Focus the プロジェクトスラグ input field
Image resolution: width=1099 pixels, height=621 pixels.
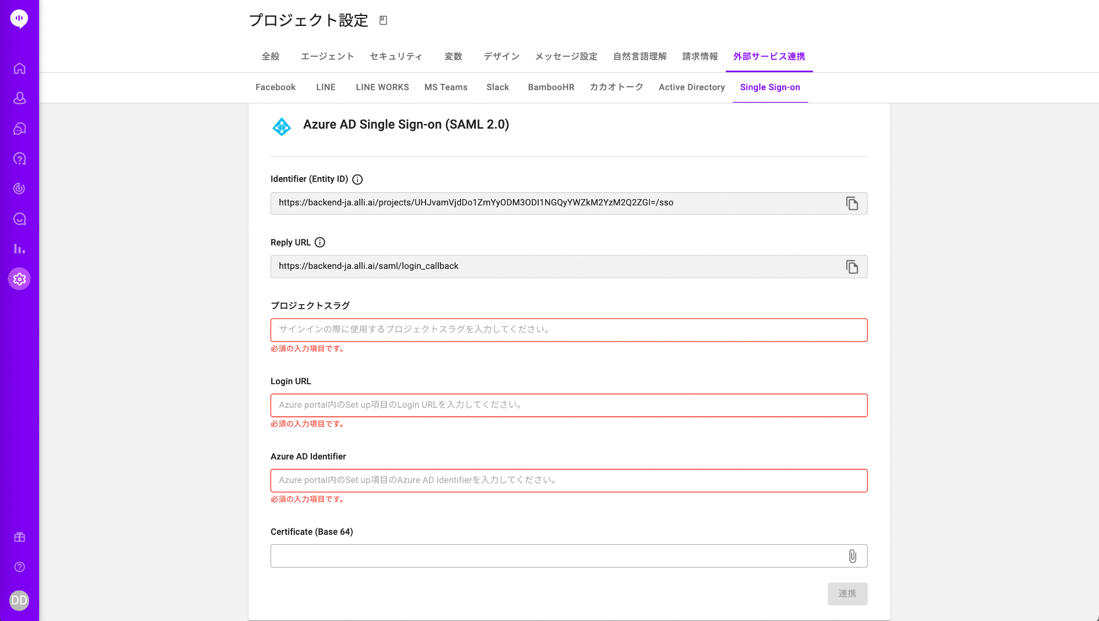569,330
